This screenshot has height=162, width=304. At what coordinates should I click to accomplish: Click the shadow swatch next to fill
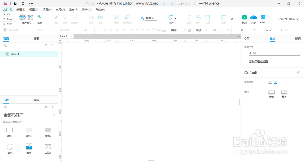[x=189, y=30]
